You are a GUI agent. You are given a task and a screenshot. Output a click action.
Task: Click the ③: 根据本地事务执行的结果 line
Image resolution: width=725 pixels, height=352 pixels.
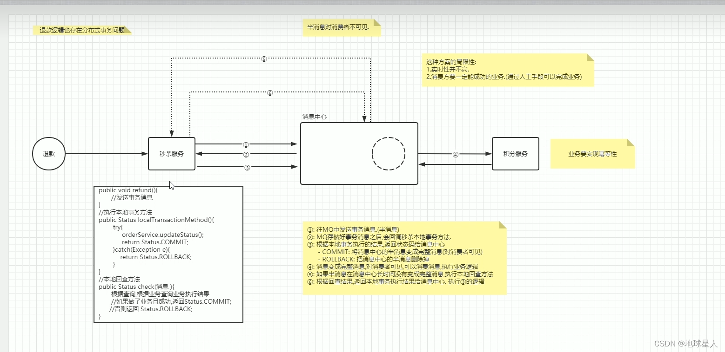376,244
